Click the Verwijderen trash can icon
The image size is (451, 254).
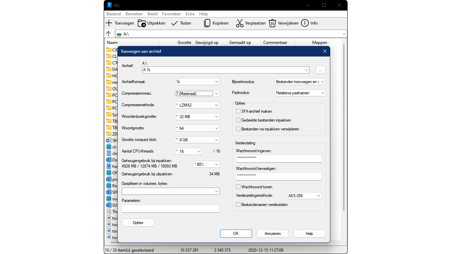272,23
